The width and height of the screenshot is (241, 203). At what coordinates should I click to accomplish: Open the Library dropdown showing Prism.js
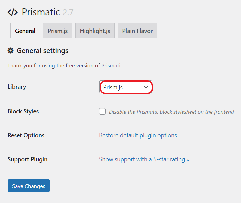point(126,87)
